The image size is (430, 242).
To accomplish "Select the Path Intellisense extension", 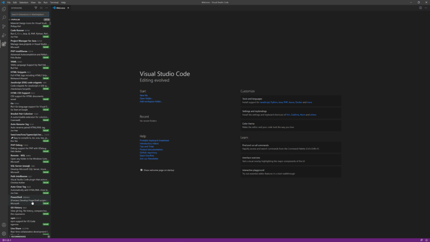I will [30, 179].
